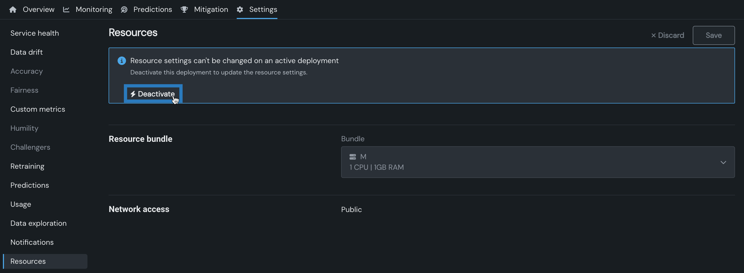Click the blue info icon in banner
Viewport: 744px width, 273px height.
point(122,61)
